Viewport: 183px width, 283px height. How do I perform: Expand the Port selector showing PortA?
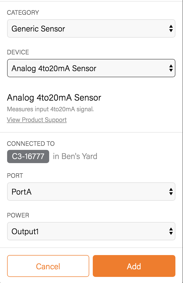click(x=86, y=192)
